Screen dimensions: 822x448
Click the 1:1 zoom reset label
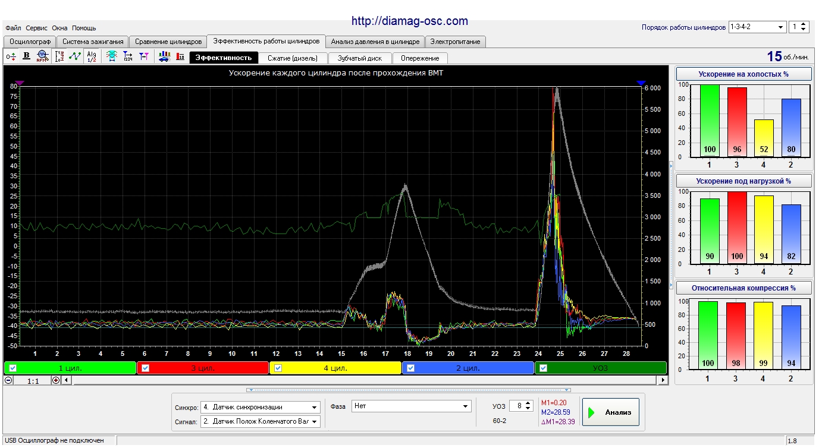coord(33,381)
